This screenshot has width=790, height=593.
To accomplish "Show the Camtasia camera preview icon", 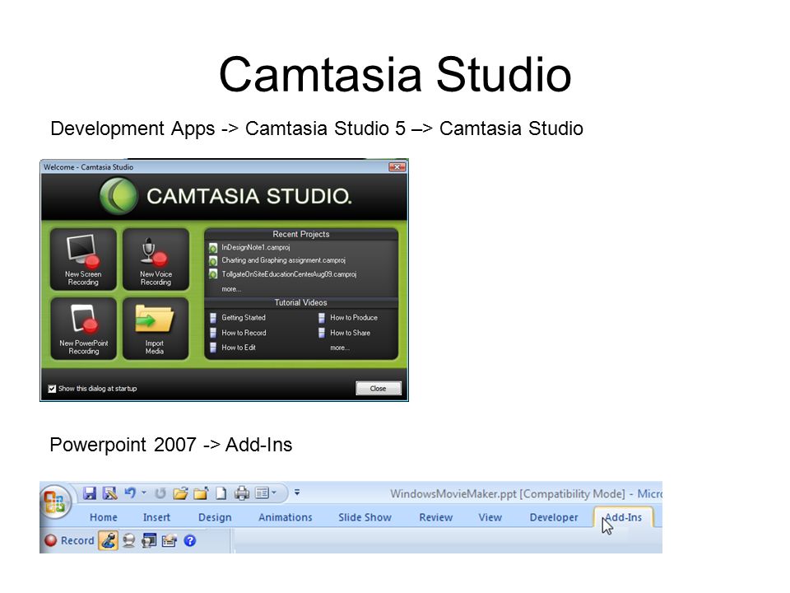I will click(x=149, y=540).
